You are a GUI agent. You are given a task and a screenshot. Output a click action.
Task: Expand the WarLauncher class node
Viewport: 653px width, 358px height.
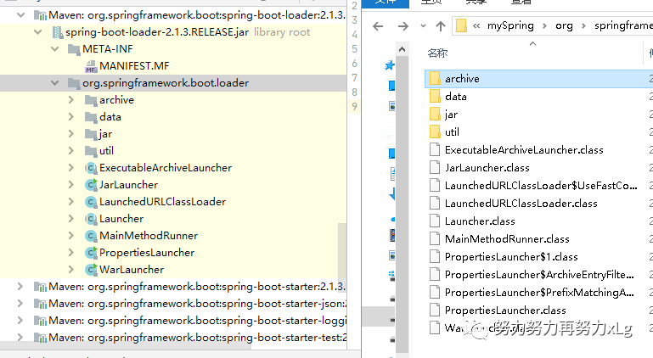coord(70,269)
